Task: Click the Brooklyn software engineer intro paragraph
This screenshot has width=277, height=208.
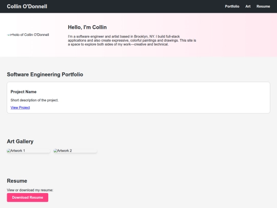Action: point(132,41)
